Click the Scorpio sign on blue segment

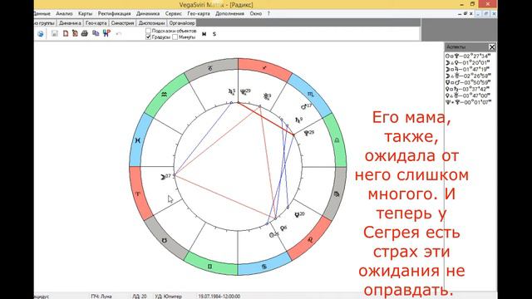311,94
